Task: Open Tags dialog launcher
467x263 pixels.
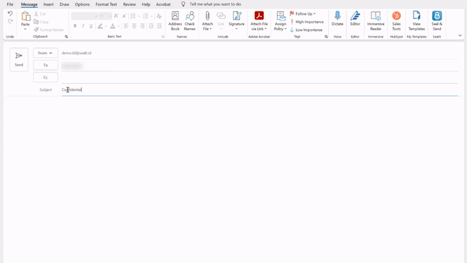Action: tap(326, 36)
